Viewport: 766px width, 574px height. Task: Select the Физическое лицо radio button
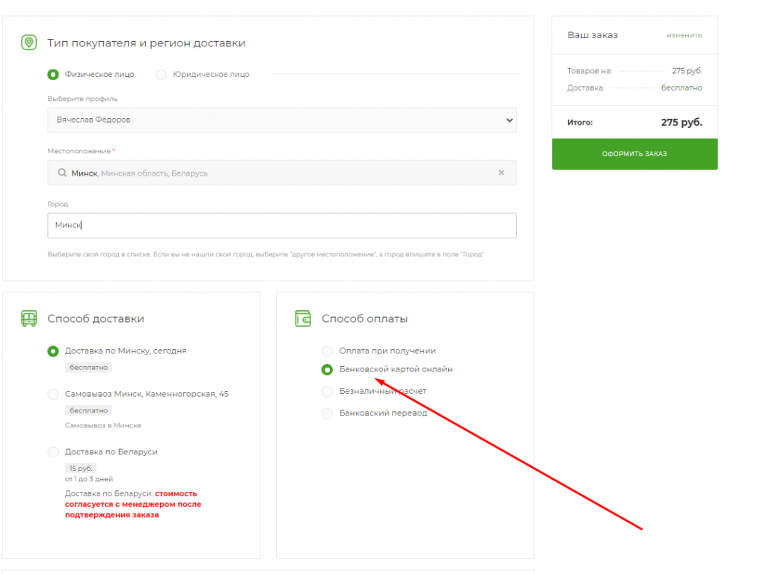click(x=53, y=75)
